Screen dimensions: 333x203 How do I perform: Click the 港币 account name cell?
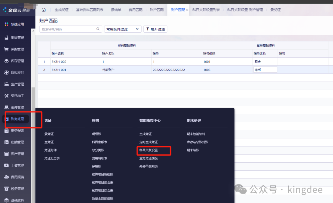click(x=265, y=70)
